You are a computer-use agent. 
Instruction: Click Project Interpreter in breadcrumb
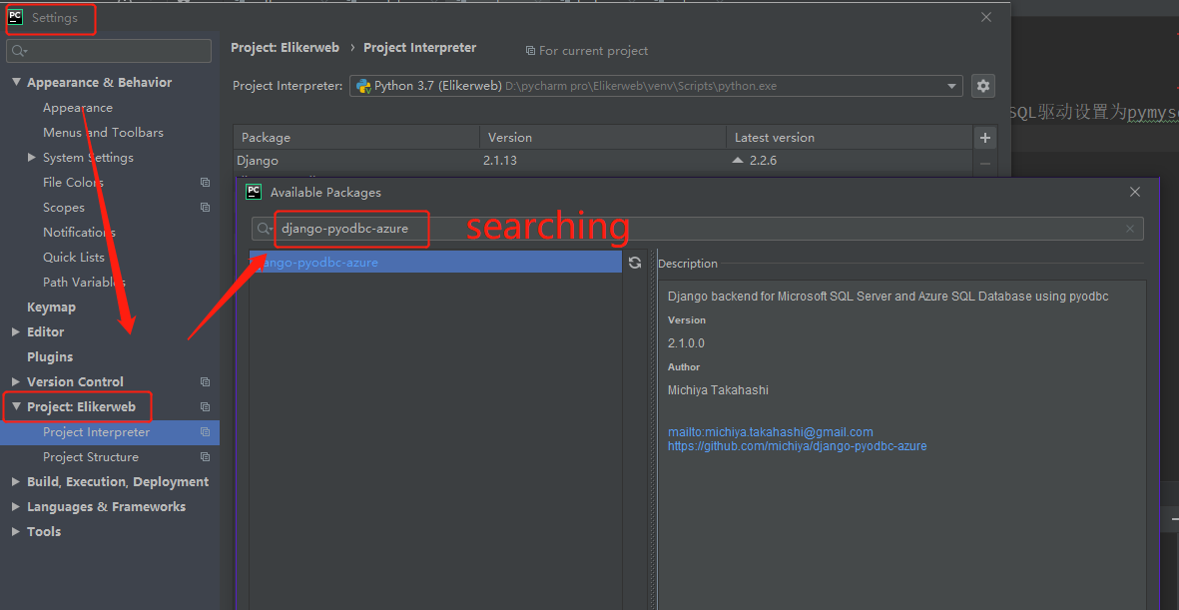tap(419, 47)
